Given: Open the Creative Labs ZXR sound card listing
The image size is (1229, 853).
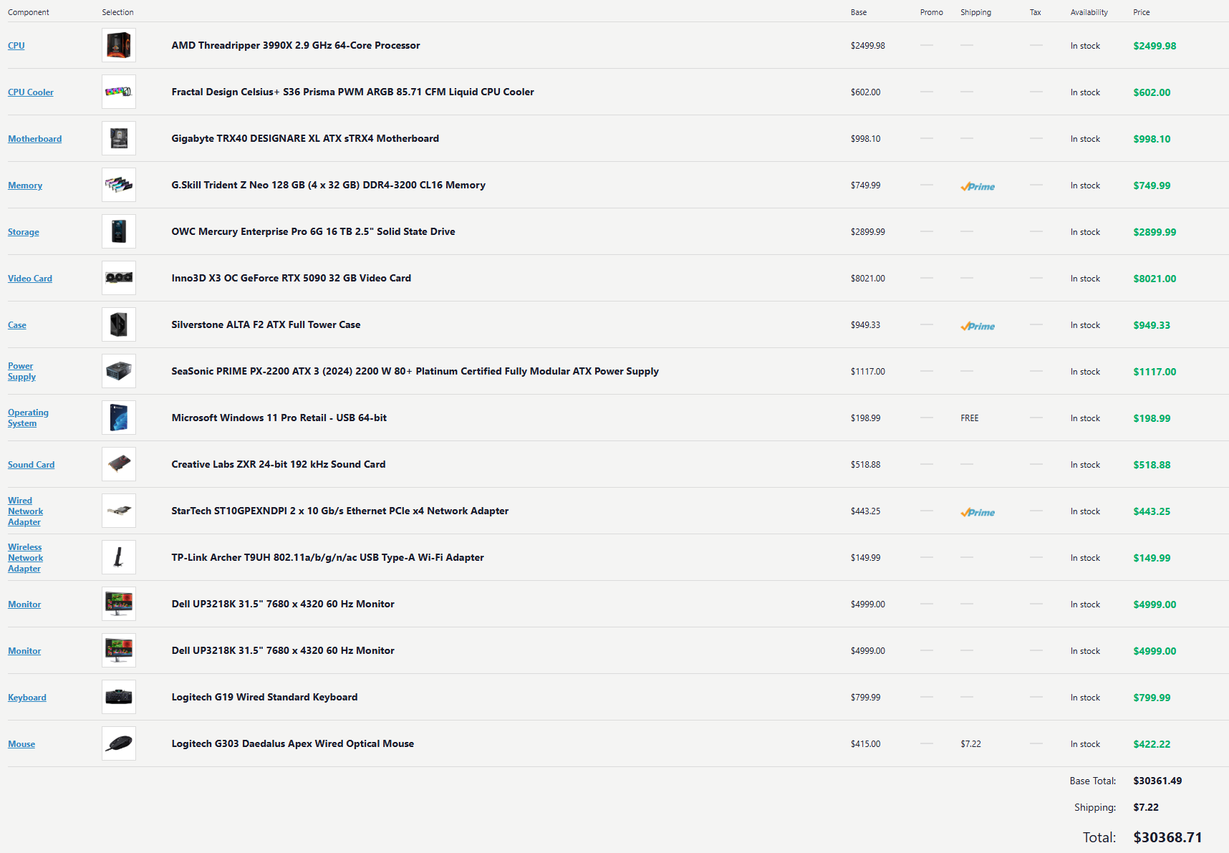Looking at the screenshot, I should coord(279,464).
